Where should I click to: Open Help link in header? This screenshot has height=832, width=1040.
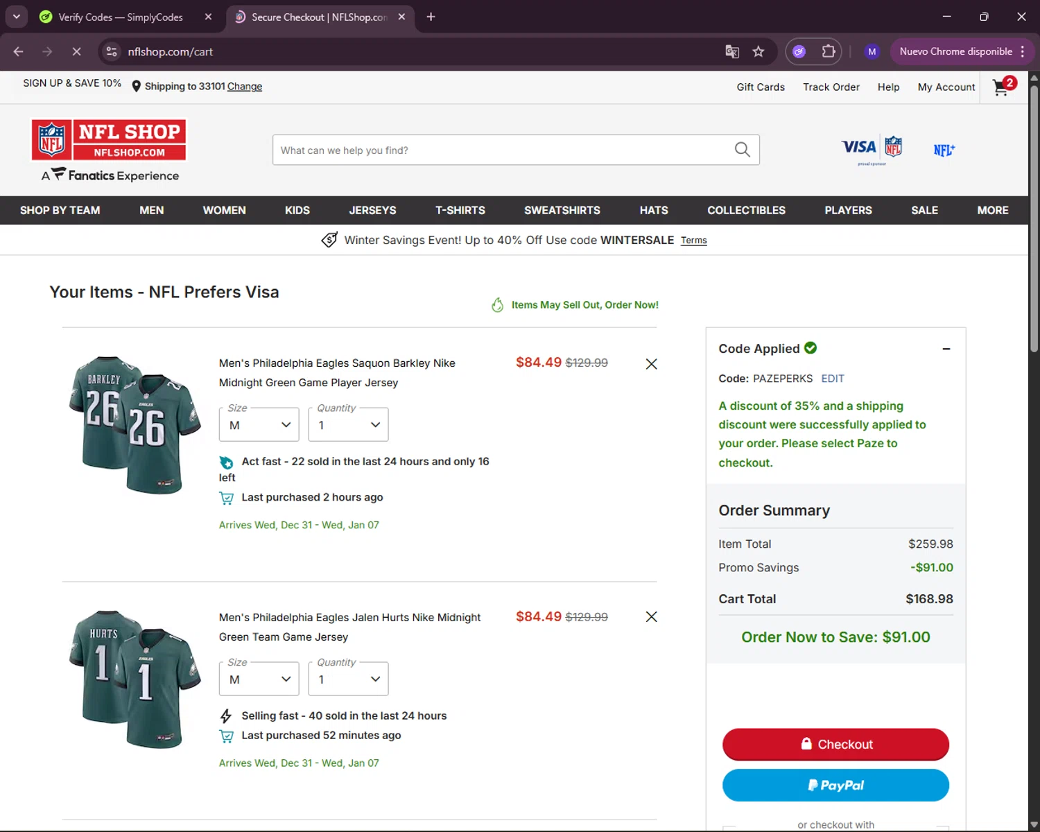(888, 87)
